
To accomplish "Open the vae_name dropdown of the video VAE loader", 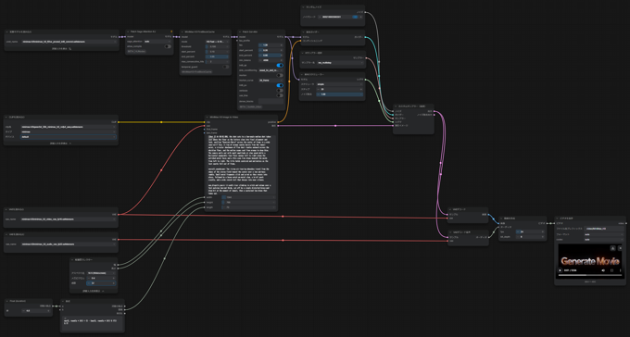I will click(x=69, y=219).
